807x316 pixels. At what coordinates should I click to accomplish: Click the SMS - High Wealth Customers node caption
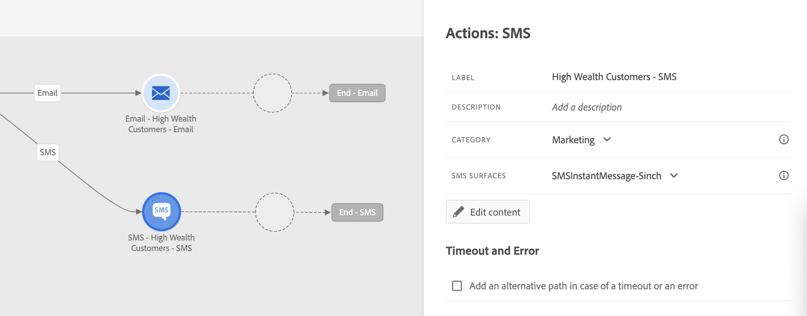(161, 243)
